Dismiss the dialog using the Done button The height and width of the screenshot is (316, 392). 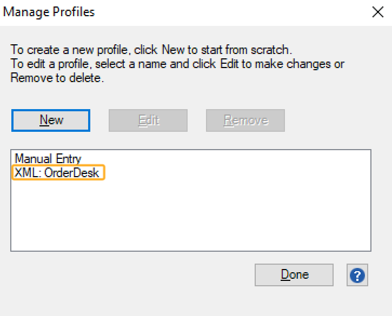point(294,275)
